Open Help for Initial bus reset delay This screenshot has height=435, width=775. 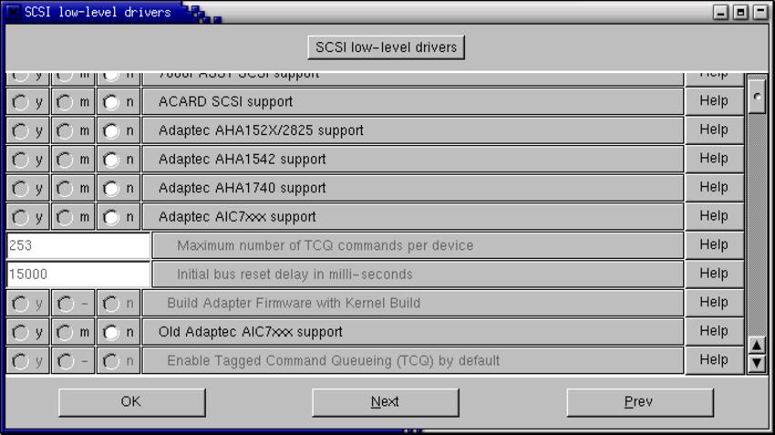(714, 274)
